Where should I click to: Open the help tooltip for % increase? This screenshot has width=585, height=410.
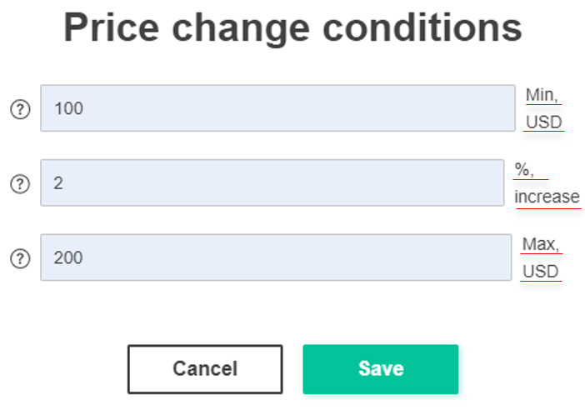tap(20, 184)
